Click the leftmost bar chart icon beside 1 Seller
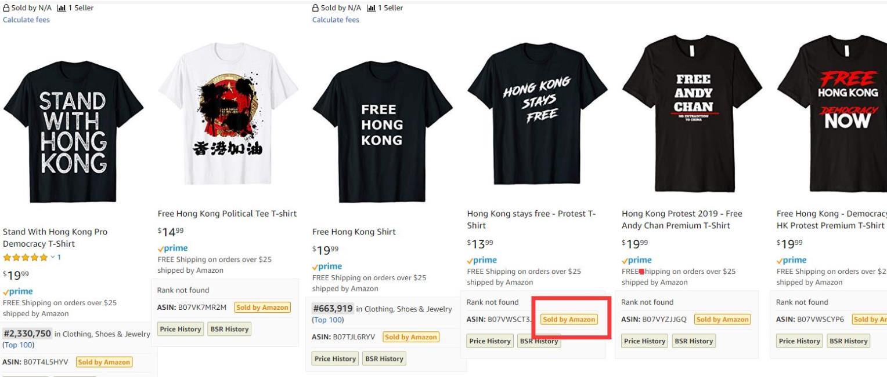This screenshot has height=377, width=887. coord(61,8)
